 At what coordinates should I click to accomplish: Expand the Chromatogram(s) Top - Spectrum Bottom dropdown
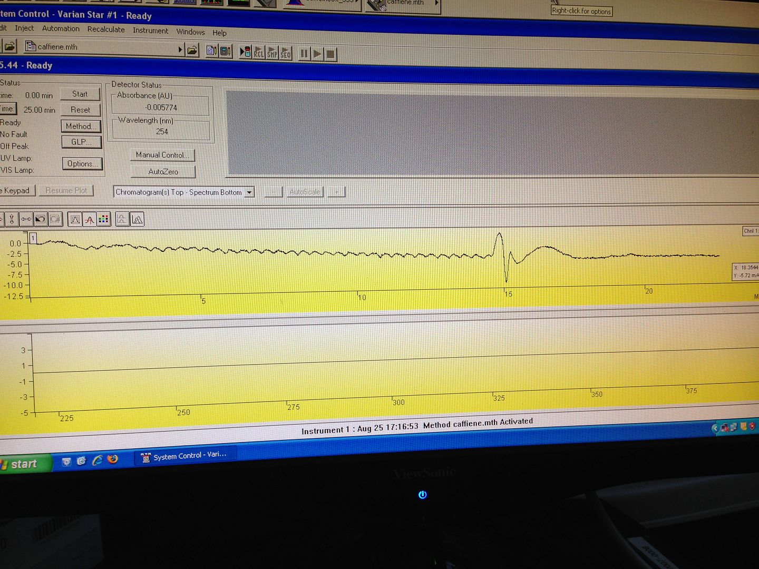[x=250, y=192]
